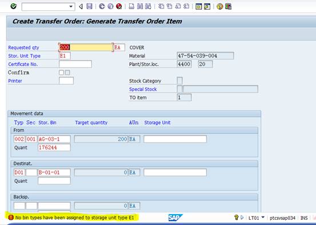Click the TO item field showing 1

184,97
